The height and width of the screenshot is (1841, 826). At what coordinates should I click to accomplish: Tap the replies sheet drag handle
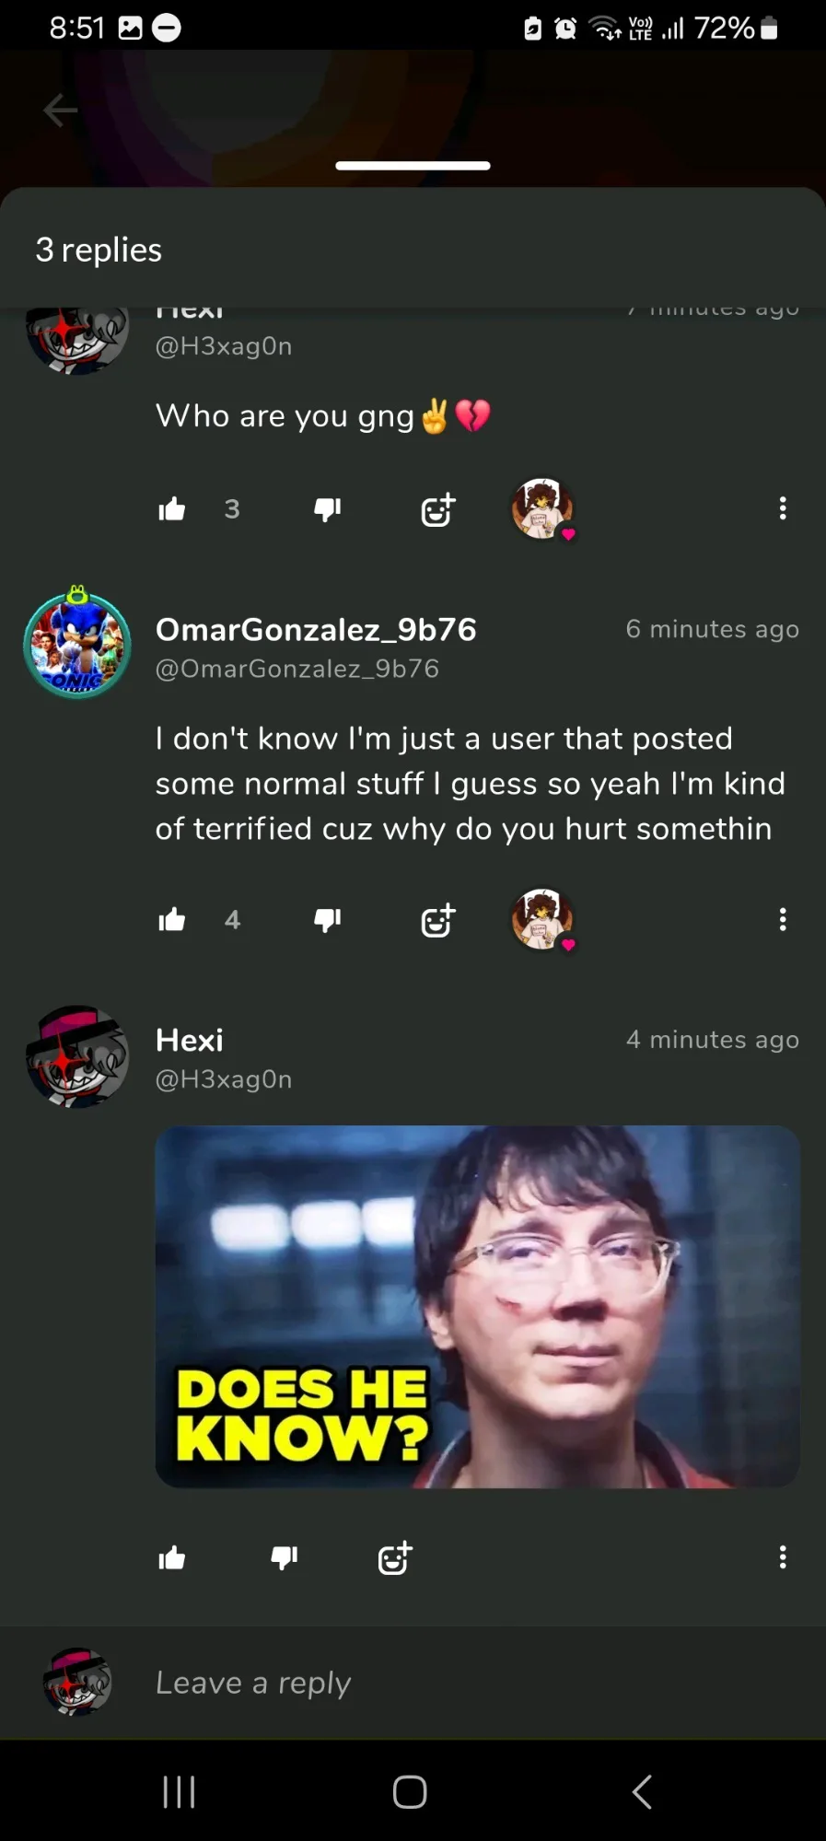[x=413, y=166]
